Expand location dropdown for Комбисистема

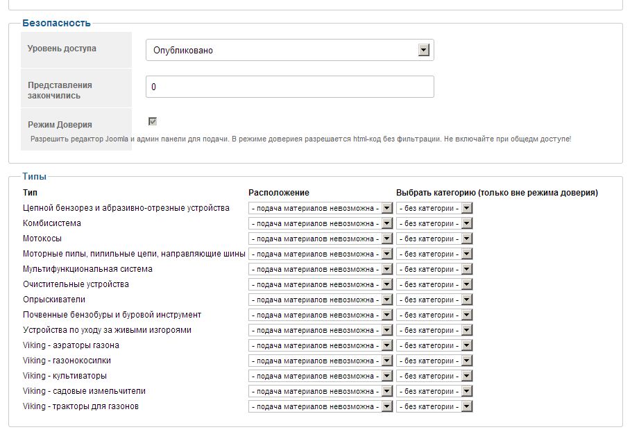[x=321, y=223]
